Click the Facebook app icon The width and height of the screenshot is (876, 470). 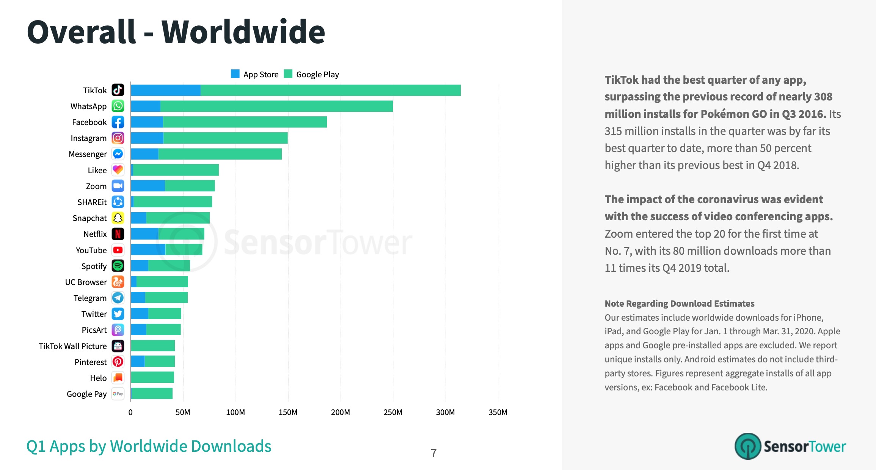118,122
